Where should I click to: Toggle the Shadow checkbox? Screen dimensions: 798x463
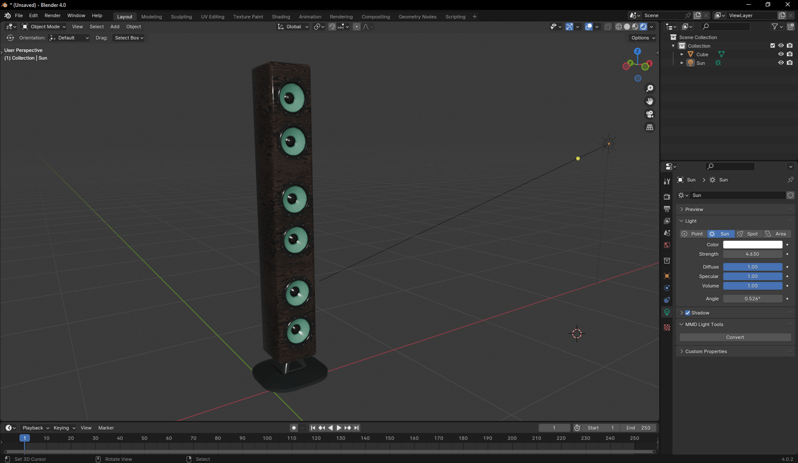[687, 313]
